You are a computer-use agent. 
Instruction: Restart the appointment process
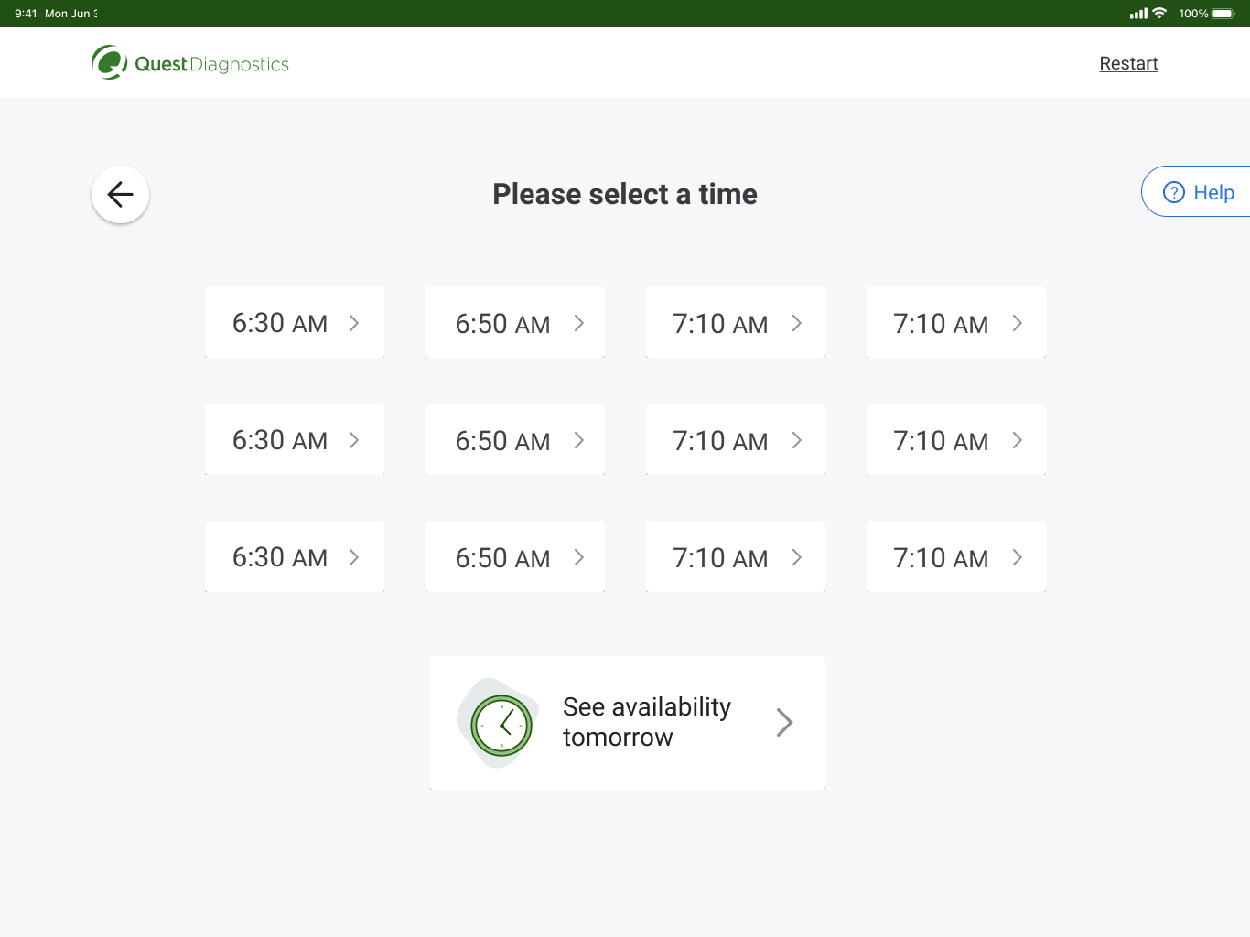coord(1128,63)
